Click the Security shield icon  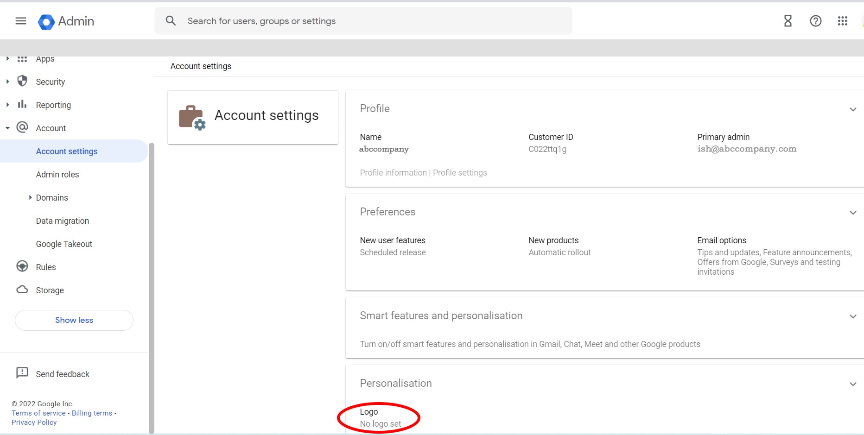click(x=22, y=81)
